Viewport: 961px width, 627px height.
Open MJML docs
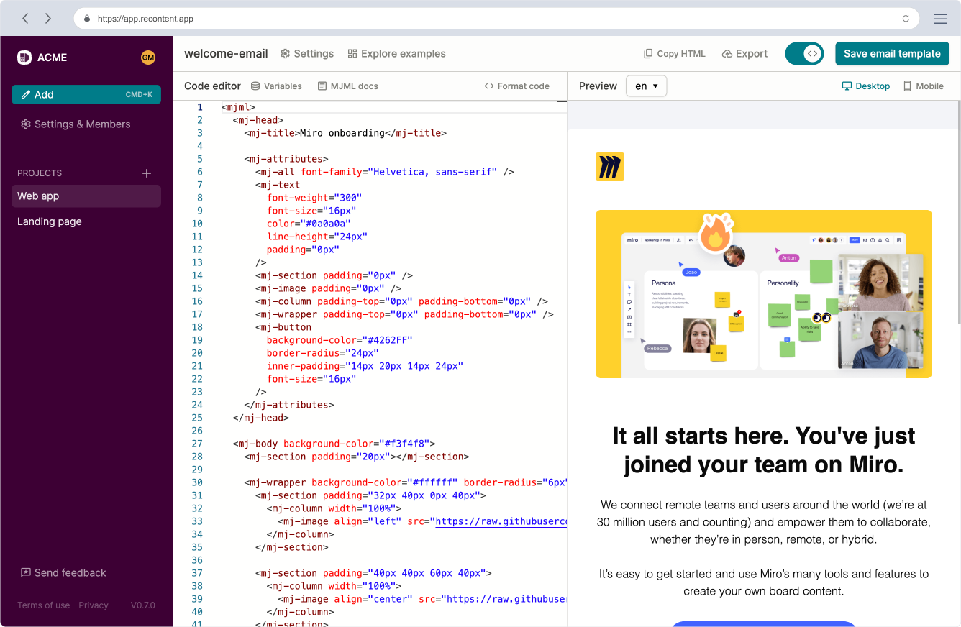[x=348, y=86]
